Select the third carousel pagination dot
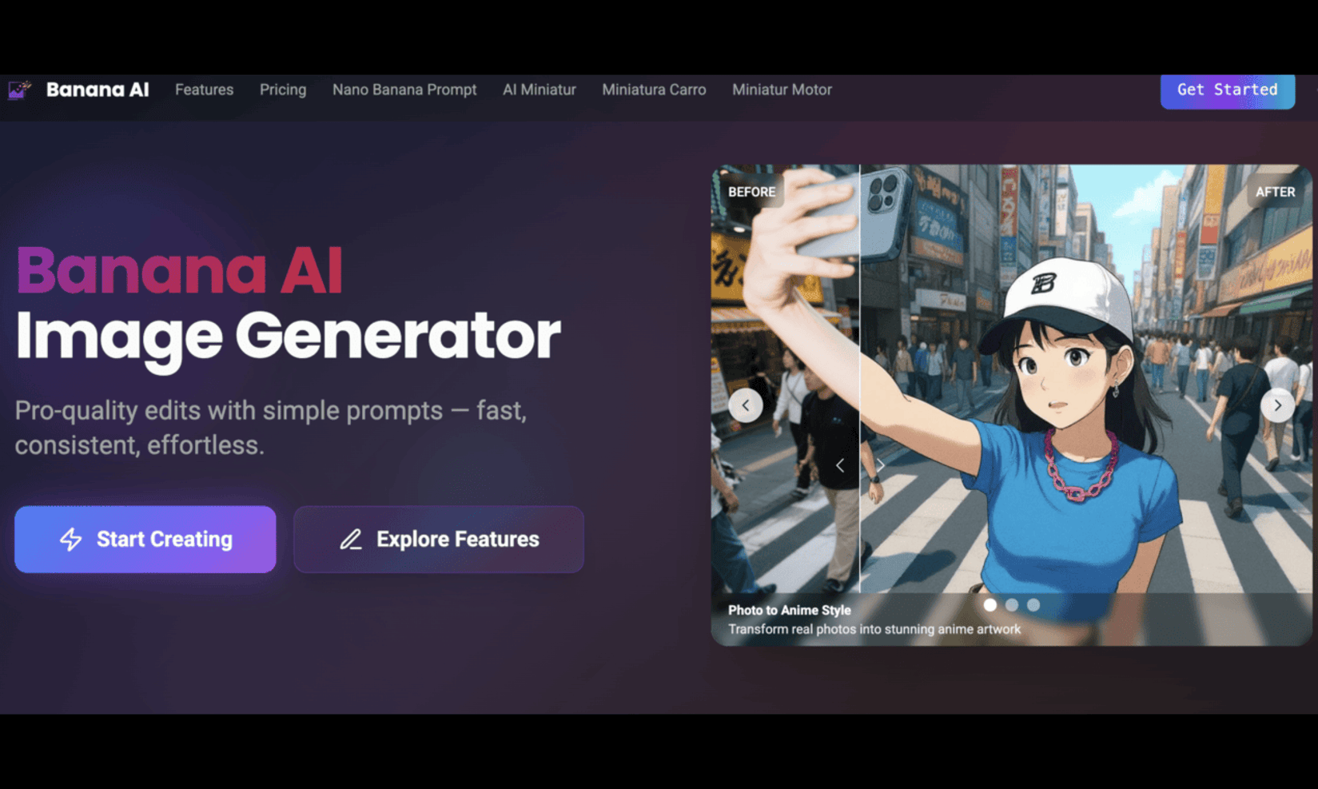The image size is (1318, 789). tap(1033, 605)
